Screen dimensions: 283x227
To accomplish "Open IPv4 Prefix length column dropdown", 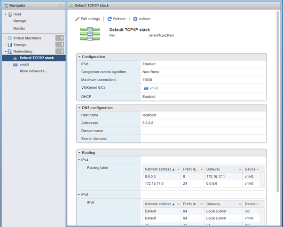I will coord(202,169).
